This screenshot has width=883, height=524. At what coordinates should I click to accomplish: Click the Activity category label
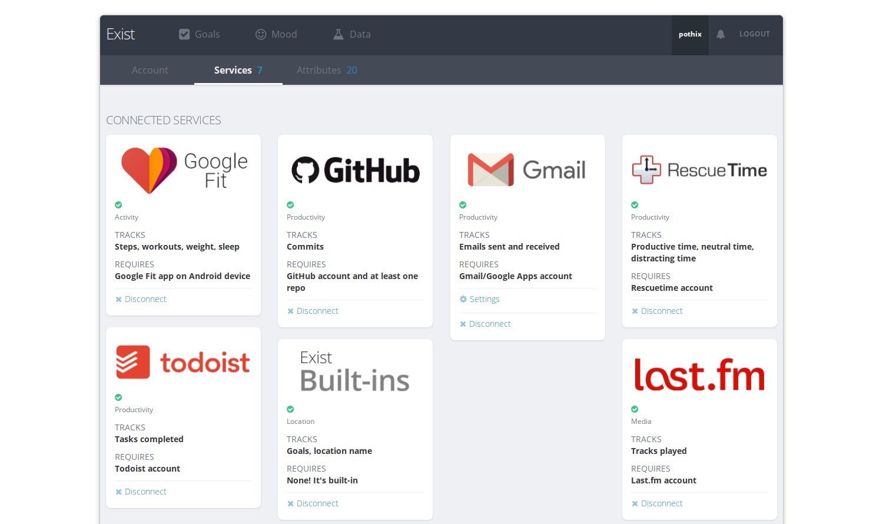click(x=127, y=217)
